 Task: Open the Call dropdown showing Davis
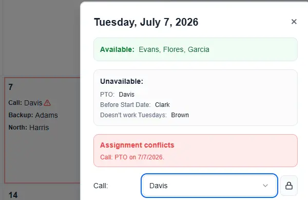209,186
